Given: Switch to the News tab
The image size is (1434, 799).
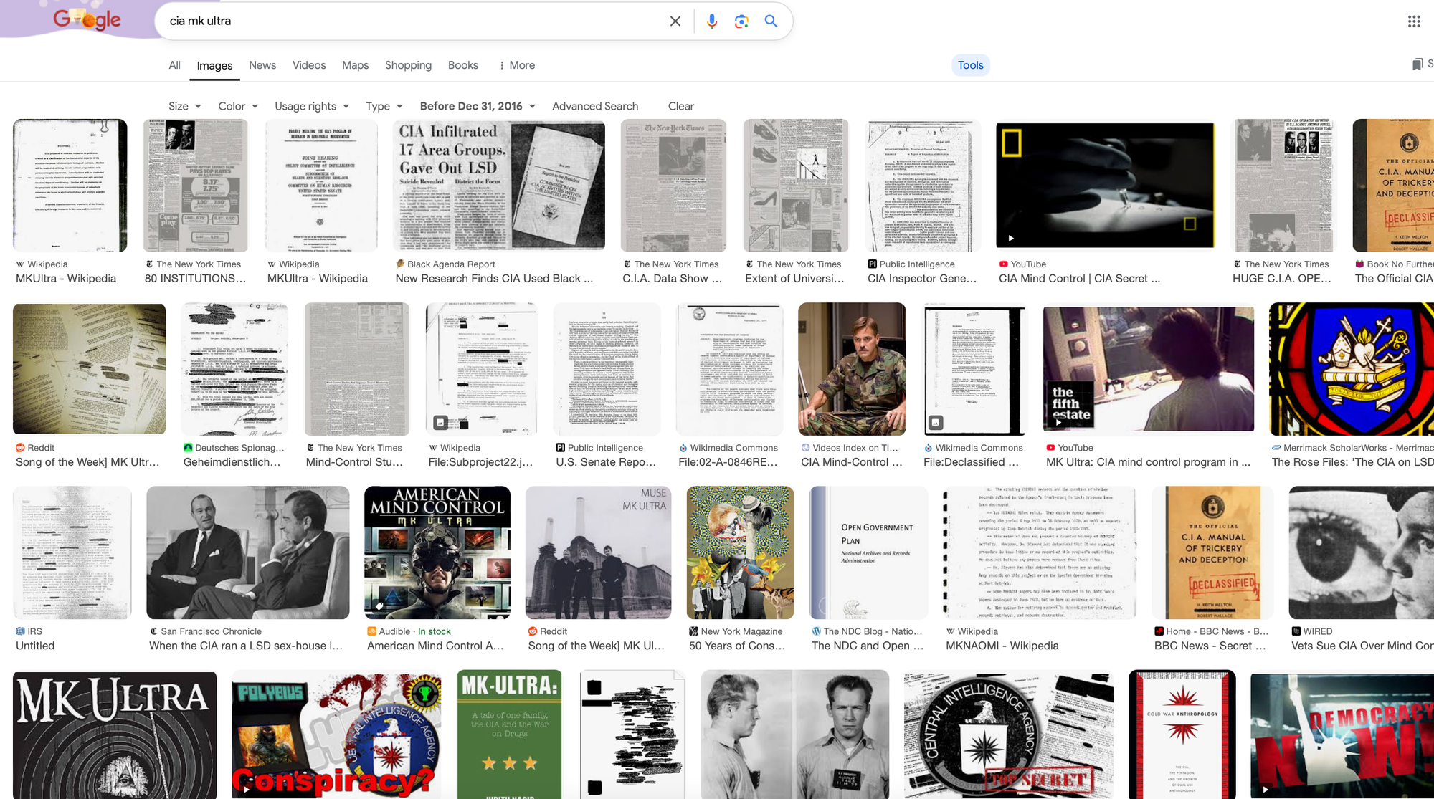Looking at the screenshot, I should pyautogui.click(x=262, y=65).
